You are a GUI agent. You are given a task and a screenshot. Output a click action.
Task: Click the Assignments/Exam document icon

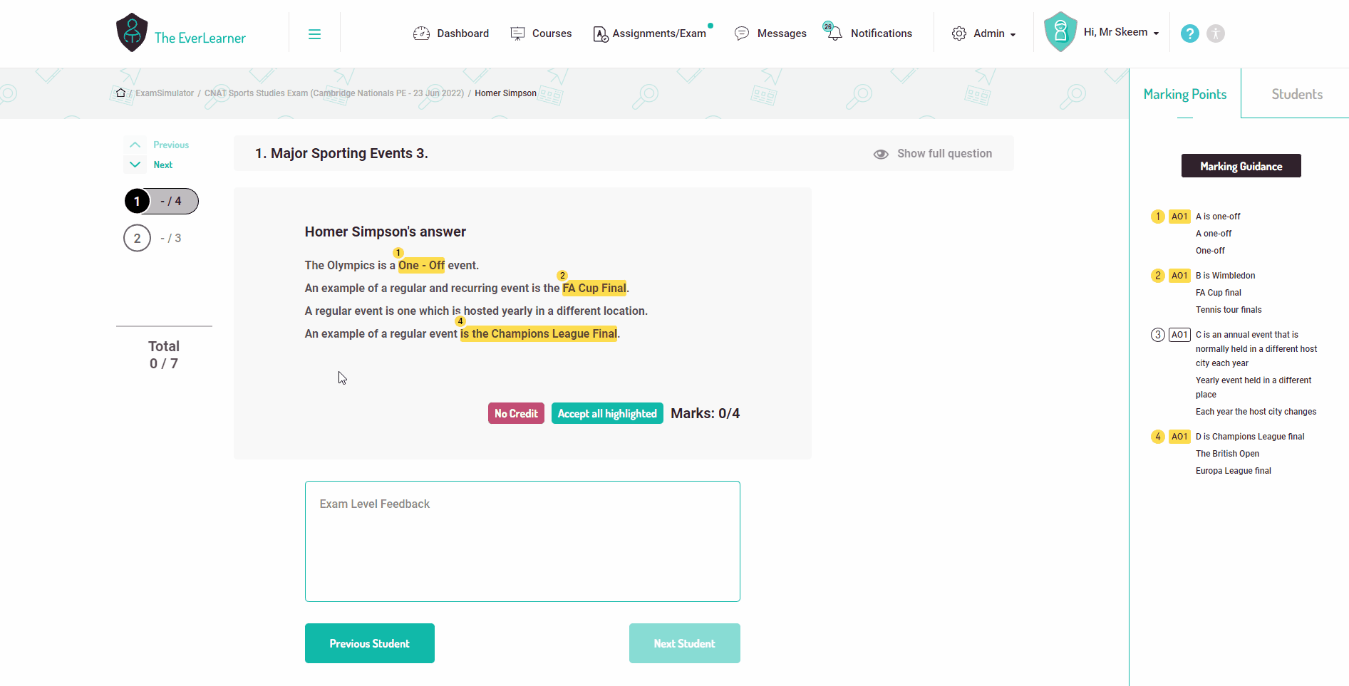point(600,34)
